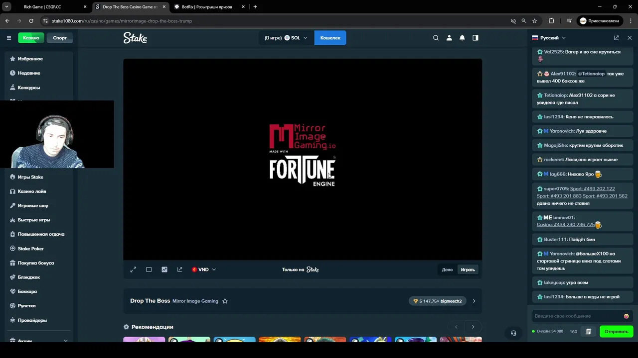The image size is (638, 358).
Task: Open new Chrome tab
Action: coord(255,7)
